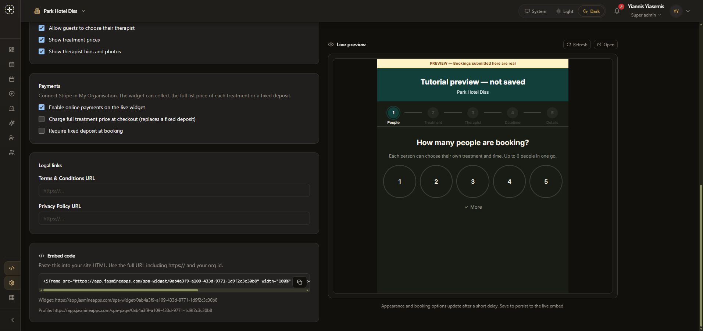Click the page vertical scrollbar thumb
This screenshot has height=331, width=703.
coord(701,255)
